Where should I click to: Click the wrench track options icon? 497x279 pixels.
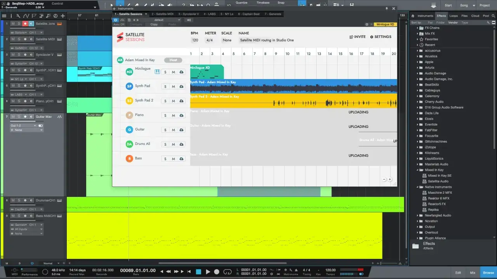(x=18, y=16)
